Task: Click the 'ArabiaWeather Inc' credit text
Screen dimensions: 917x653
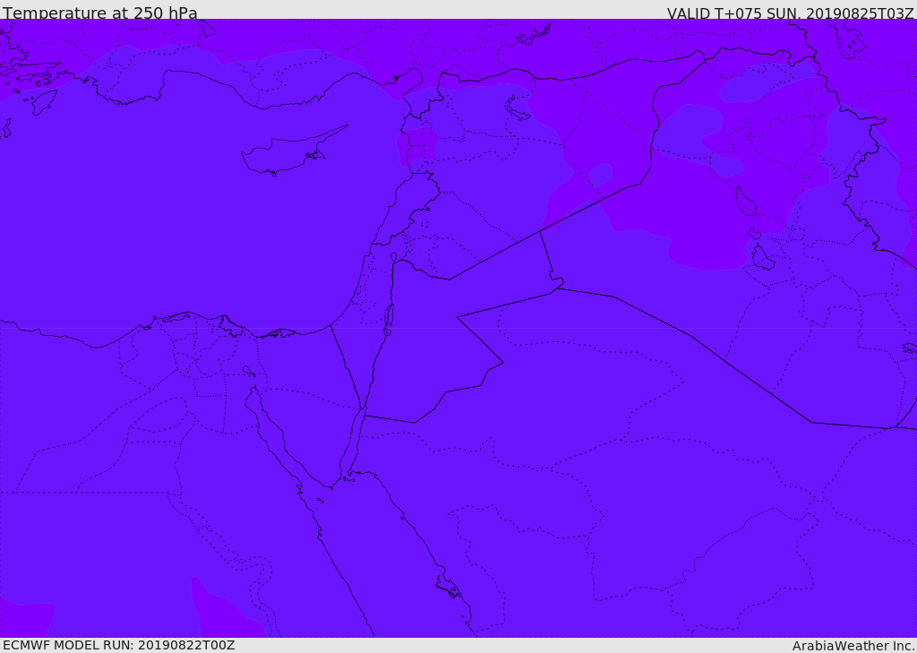Action: click(853, 646)
